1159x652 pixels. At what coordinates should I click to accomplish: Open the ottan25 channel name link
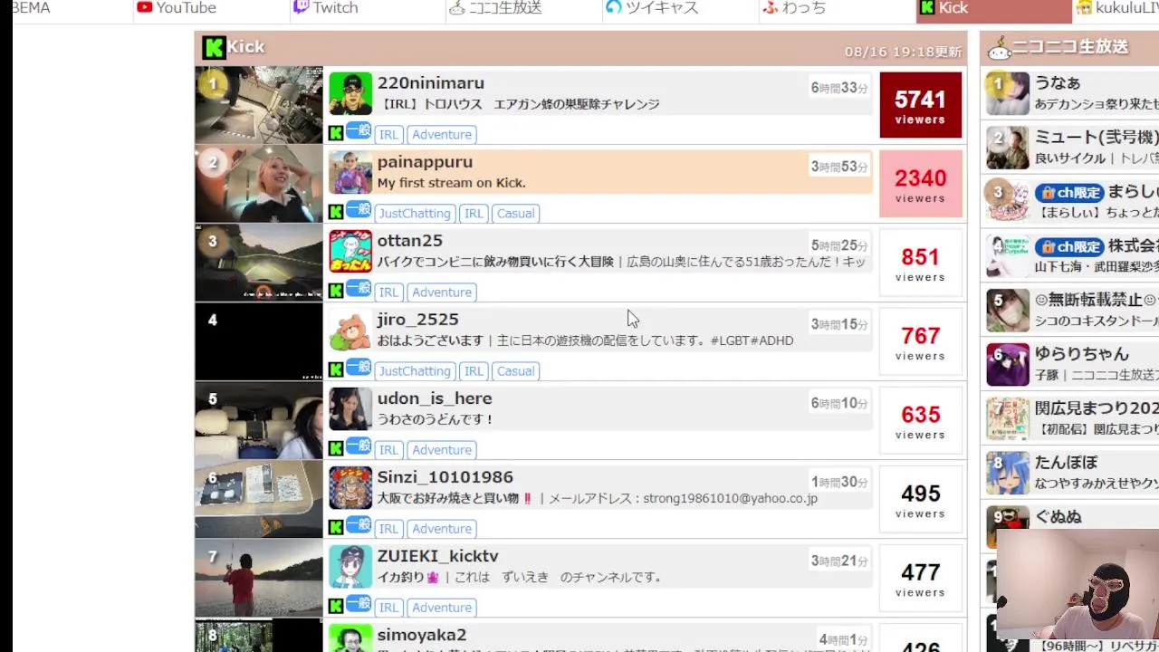click(410, 241)
